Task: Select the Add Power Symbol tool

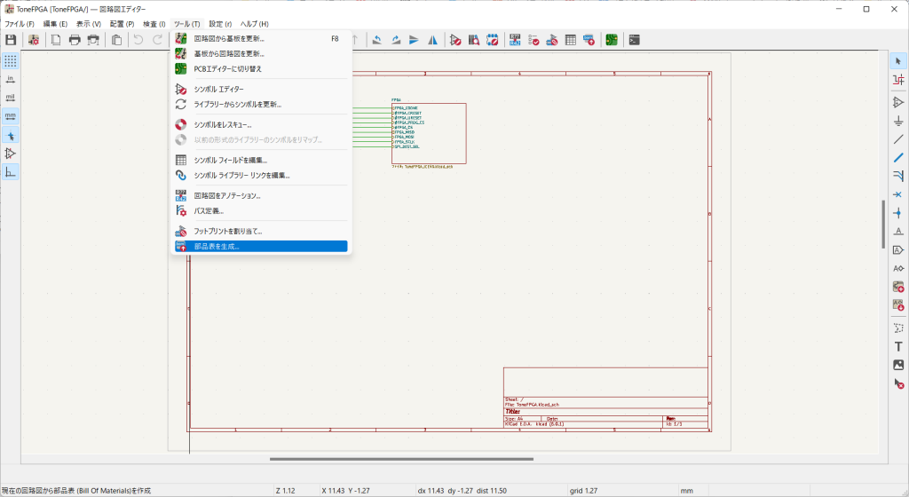Action: (898, 121)
